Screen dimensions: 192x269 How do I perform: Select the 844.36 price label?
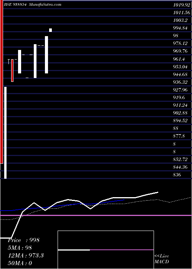pyautogui.click(x=180, y=167)
